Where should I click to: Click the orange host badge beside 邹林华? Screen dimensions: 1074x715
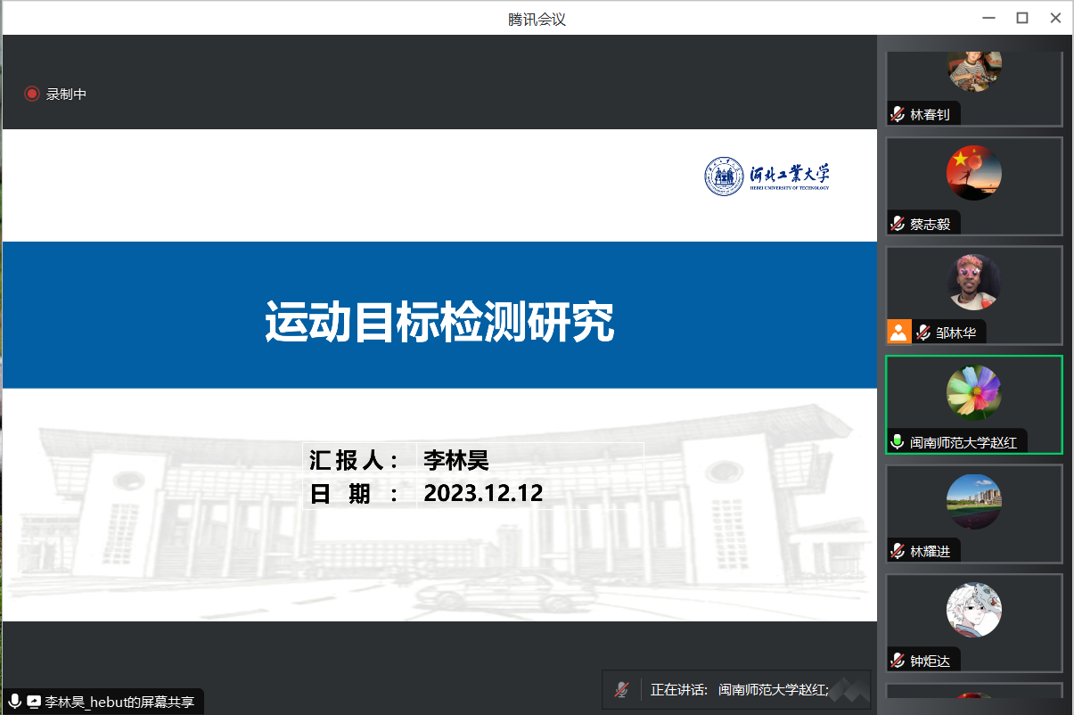(x=898, y=333)
